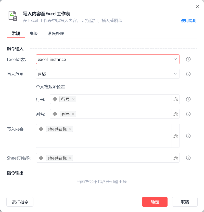The image size is (204, 212).
Task: Remove the 行号 variable tag
Action: tap(73, 99)
